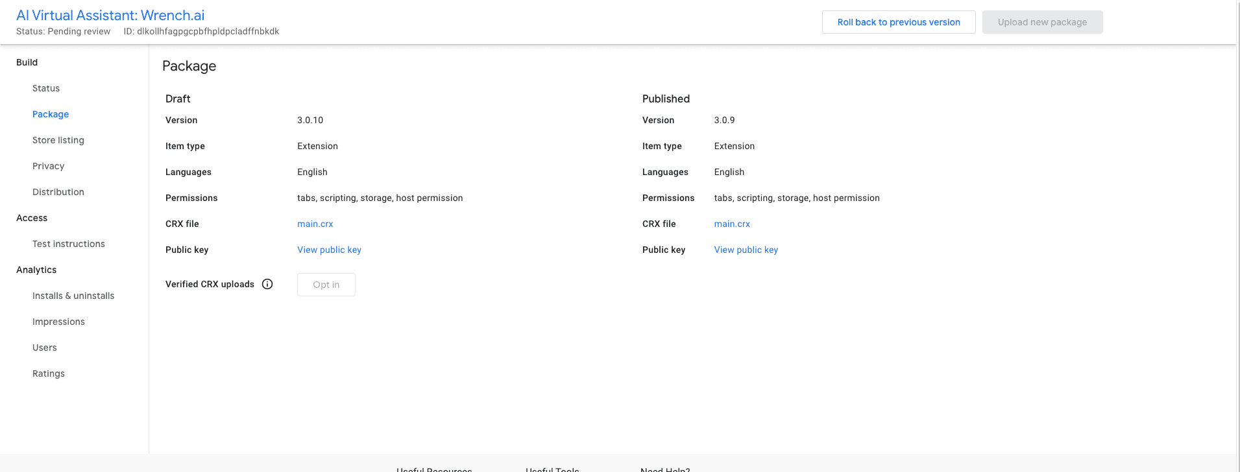Open the Published main.crx file link
Screen dimensions: 1240x472
click(x=732, y=224)
